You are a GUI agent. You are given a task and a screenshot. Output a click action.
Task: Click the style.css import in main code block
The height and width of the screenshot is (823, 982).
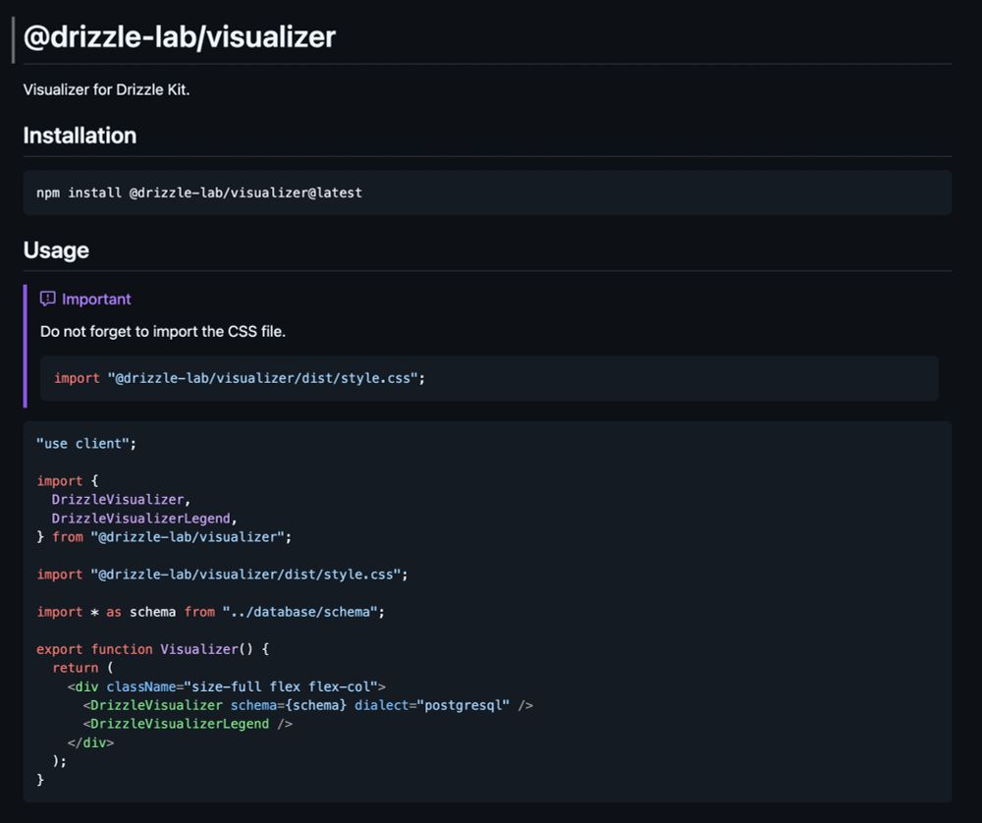(x=222, y=575)
